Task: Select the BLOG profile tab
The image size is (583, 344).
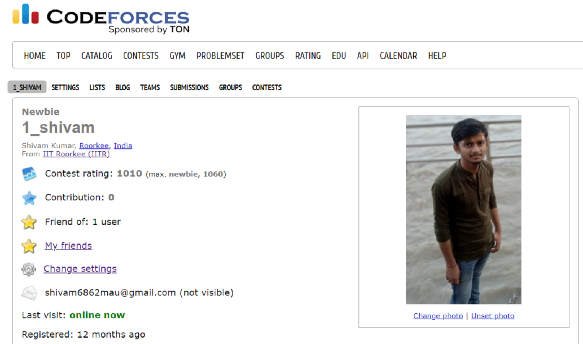Action: [122, 88]
